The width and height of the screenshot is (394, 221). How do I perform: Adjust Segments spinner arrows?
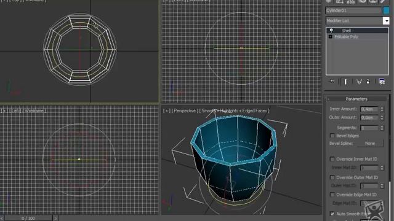coord(382,128)
